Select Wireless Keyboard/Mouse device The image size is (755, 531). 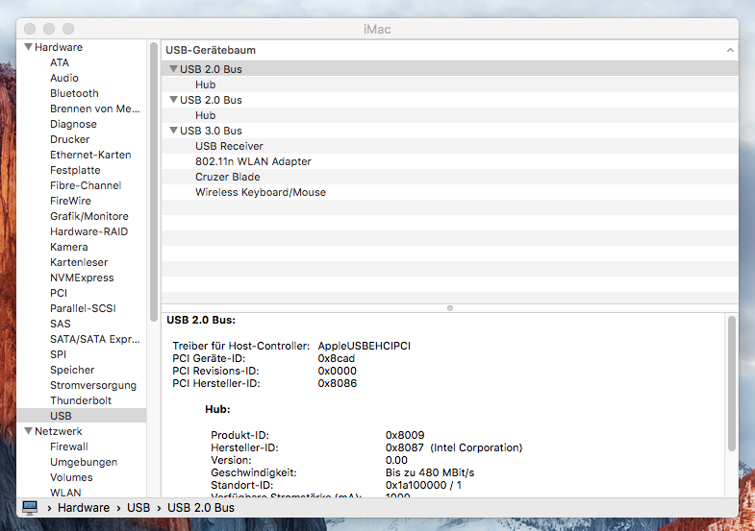click(x=260, y=192)
